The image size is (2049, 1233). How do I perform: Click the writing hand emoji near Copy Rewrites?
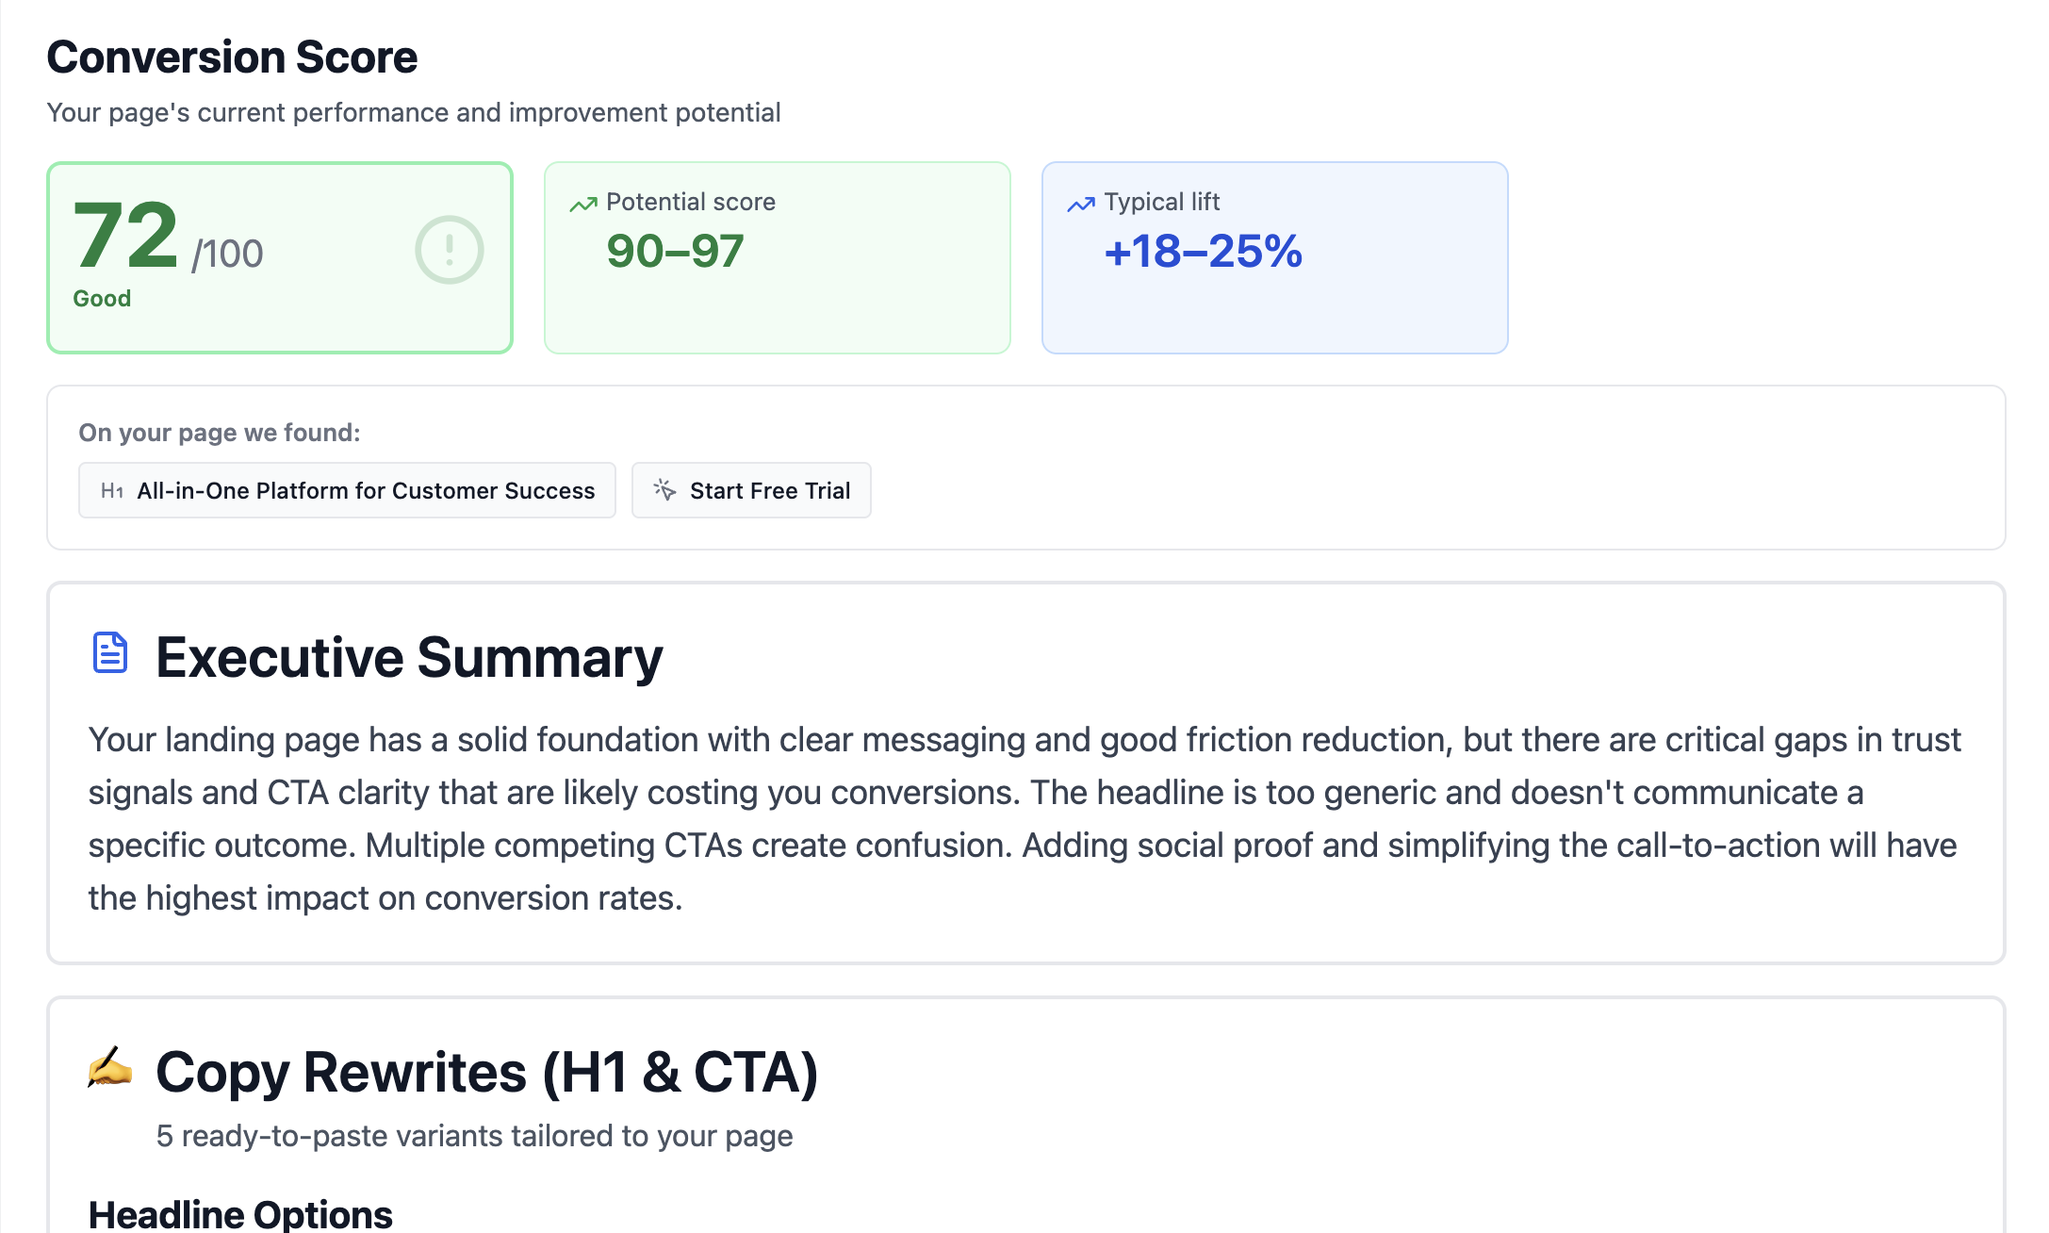point(110,1069)
